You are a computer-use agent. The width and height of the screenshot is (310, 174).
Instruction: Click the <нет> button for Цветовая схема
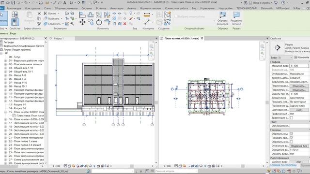[299, 110]
